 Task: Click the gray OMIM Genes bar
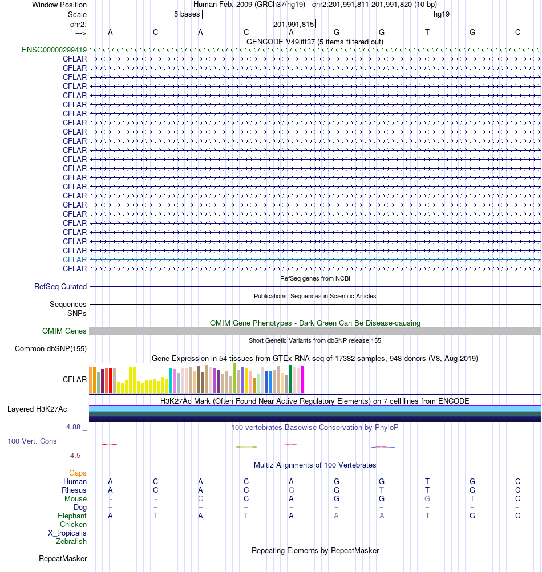point(315,331)
